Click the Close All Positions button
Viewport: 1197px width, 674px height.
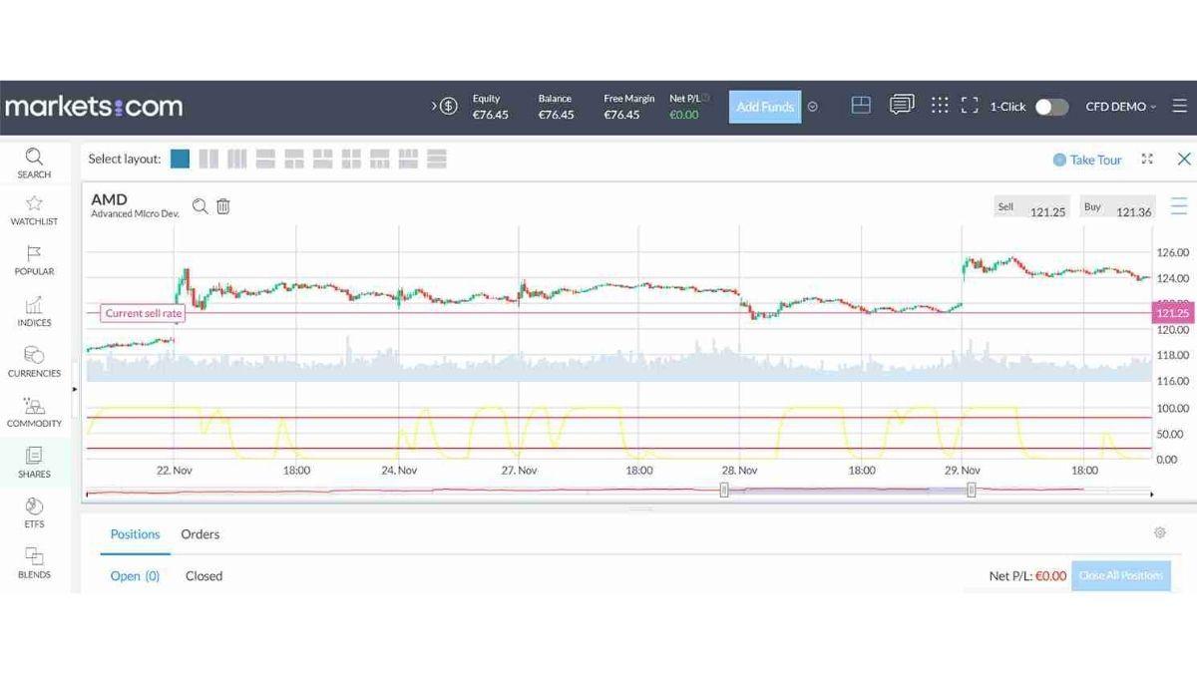coord(1120,575)
